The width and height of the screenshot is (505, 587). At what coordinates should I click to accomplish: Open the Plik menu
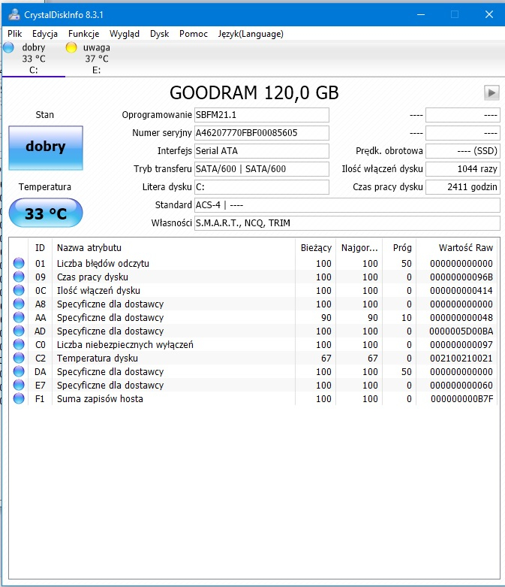[x=14, y=34]
